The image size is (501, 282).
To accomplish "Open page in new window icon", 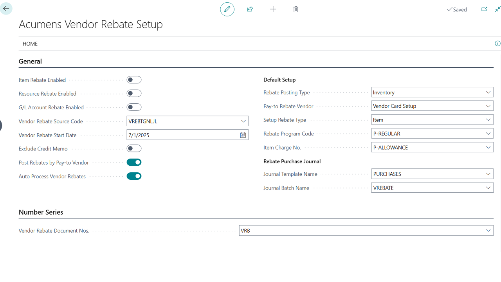I will [484, 9].
